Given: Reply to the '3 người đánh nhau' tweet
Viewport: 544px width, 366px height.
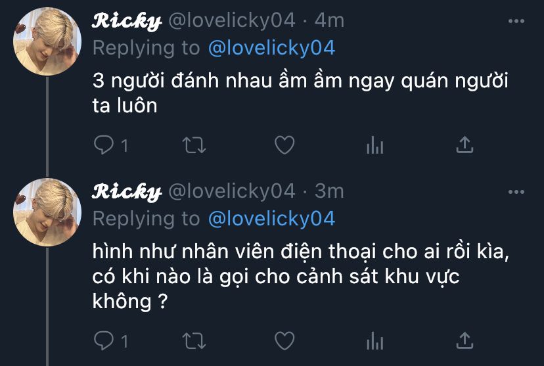Looking at the screenshot, I should 103,145.
